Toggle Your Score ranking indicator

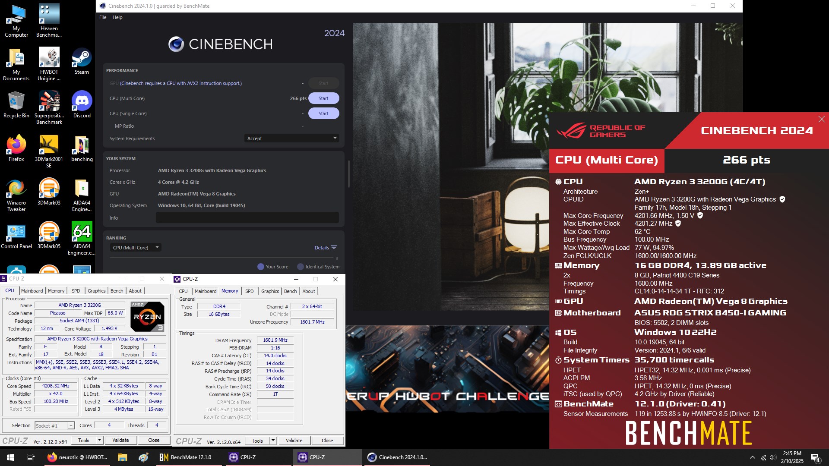(x=273, y=267)
